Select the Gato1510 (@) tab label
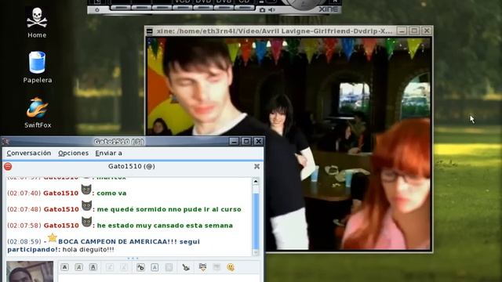502x282 pixels. pos(132,166)
